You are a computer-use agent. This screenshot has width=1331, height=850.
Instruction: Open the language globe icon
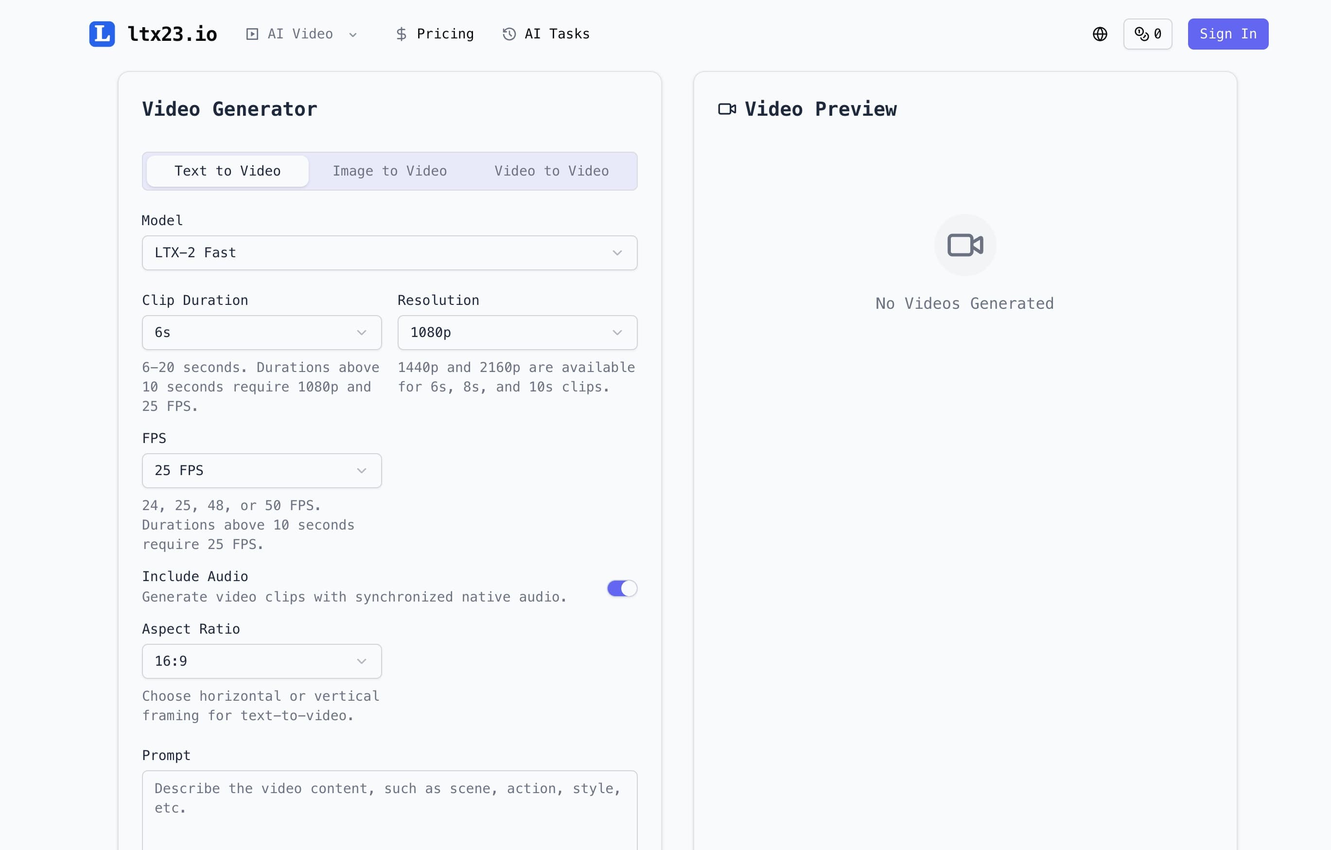(x=1100, y=34)
